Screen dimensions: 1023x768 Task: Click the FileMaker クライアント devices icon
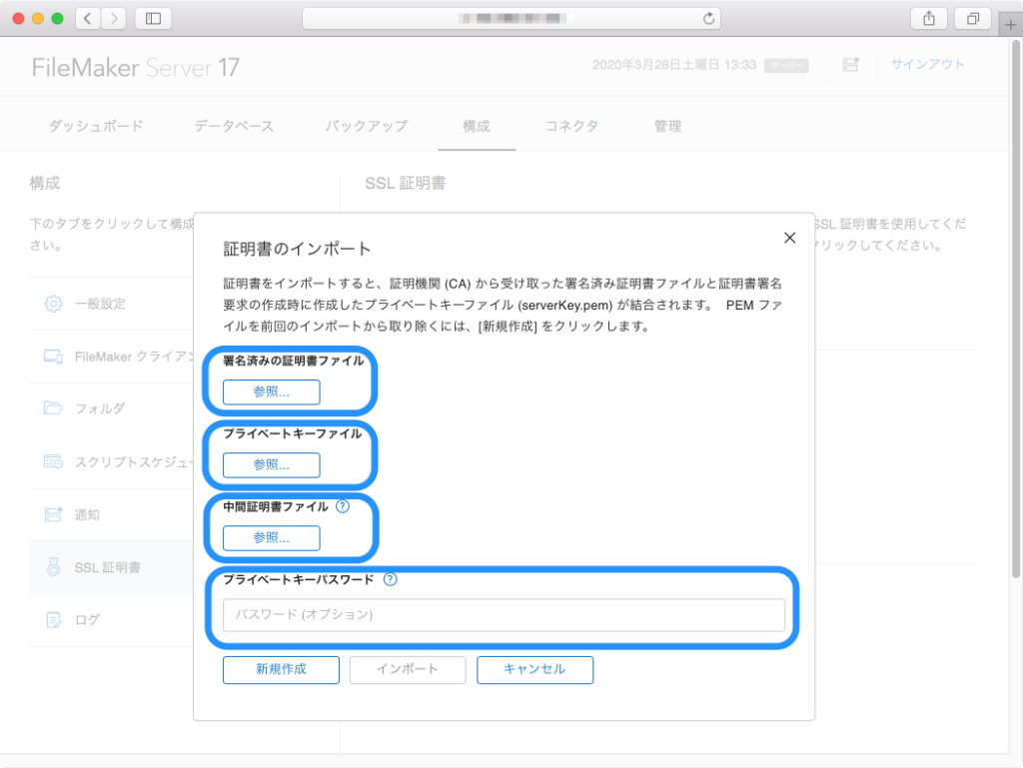53,356
